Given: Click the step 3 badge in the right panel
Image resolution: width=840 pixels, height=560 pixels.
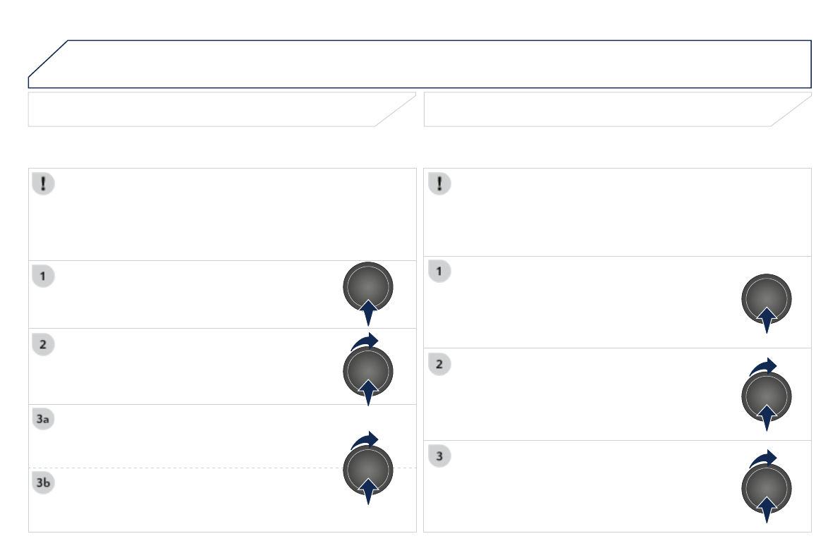Looking at the screenshot, I should tap(439, 456).
